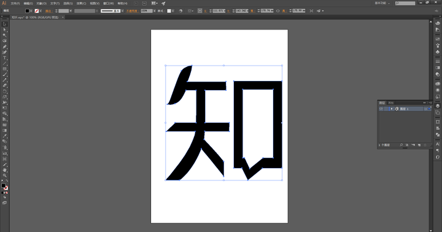Open the 效果(C) menu
The image size is (442, 232).
tap(81, 4)
